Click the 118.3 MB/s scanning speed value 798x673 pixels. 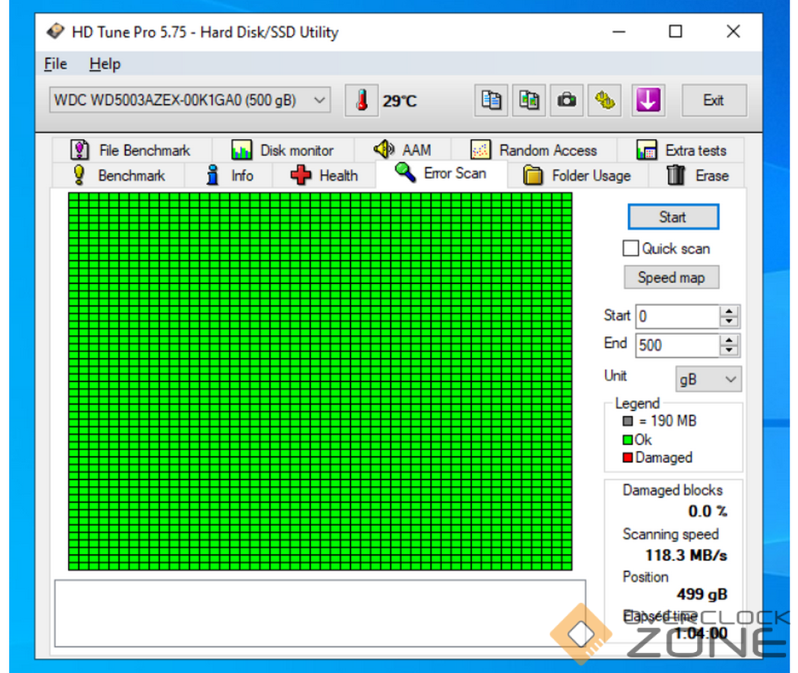coord(686,555)
